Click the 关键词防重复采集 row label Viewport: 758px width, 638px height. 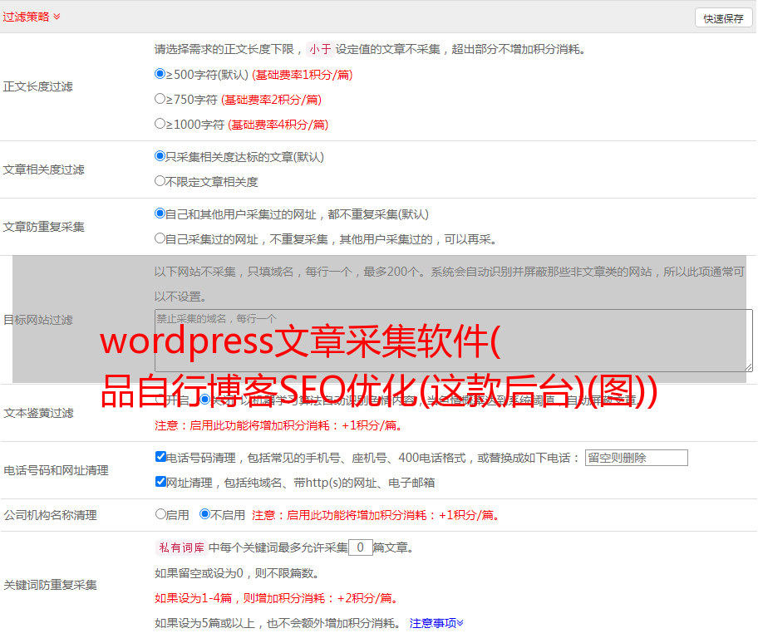click(x=50, y=585)
